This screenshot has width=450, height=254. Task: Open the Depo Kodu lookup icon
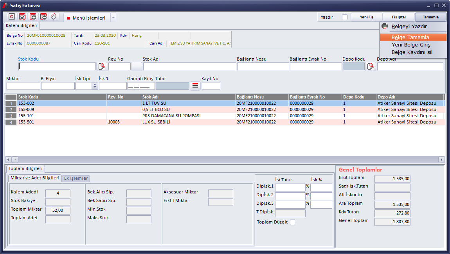coord(371,66)
